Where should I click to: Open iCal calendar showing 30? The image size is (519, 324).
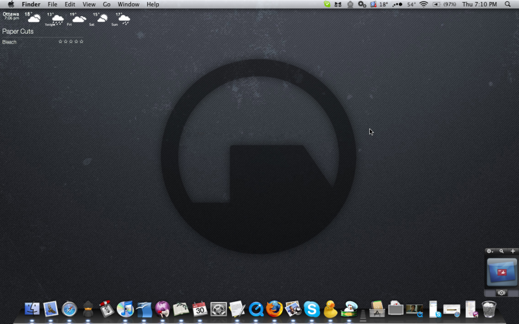point(200,309)
